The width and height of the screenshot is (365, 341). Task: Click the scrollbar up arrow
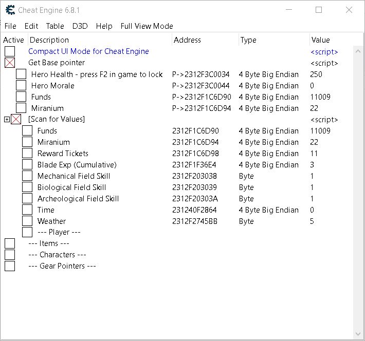[358, 51]
